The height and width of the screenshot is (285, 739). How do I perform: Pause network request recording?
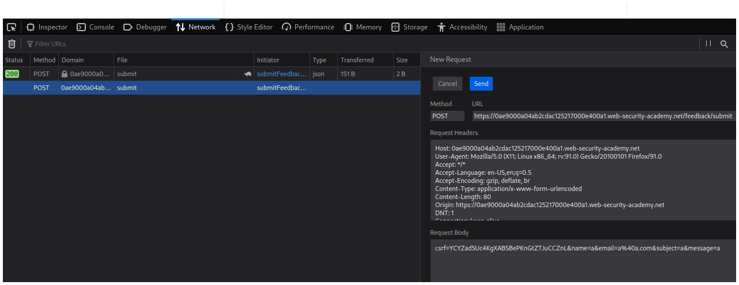(708, 44)
